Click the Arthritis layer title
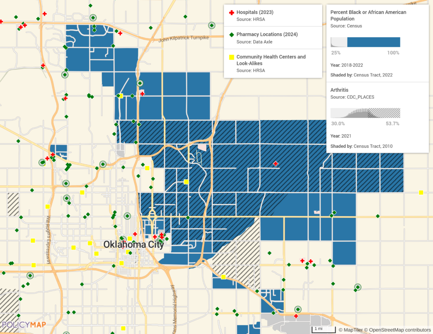 coord(340,90)
